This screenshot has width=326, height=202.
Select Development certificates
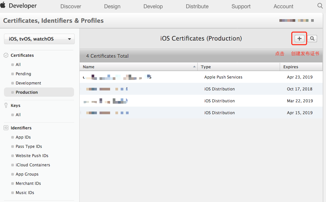(x=28, y=83)
